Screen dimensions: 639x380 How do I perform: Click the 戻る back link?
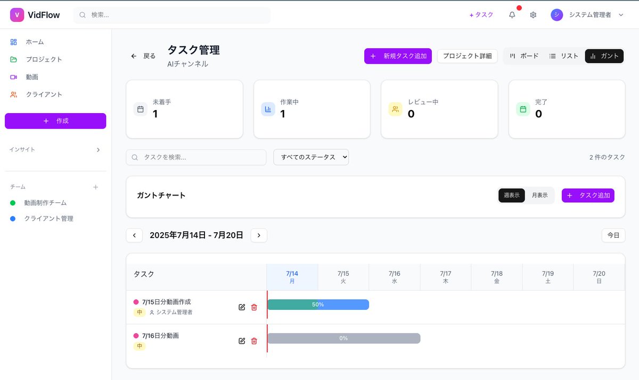143,56
